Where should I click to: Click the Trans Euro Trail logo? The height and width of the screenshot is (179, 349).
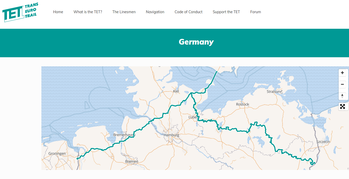pyautogui.click(x=20, y=12)
